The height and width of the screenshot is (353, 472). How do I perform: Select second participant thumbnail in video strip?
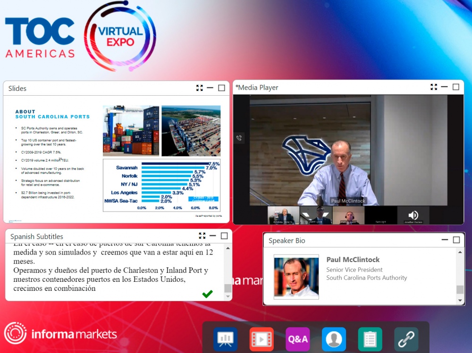click(316, 215)
